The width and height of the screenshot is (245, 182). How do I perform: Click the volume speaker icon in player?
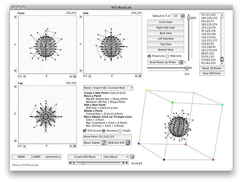(70, 163)
